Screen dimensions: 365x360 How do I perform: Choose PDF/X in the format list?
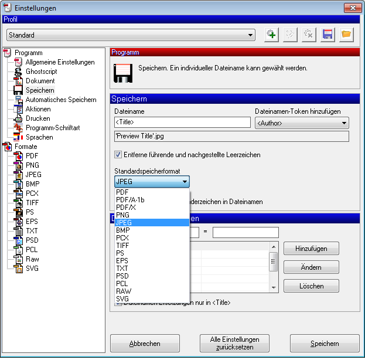152,208
